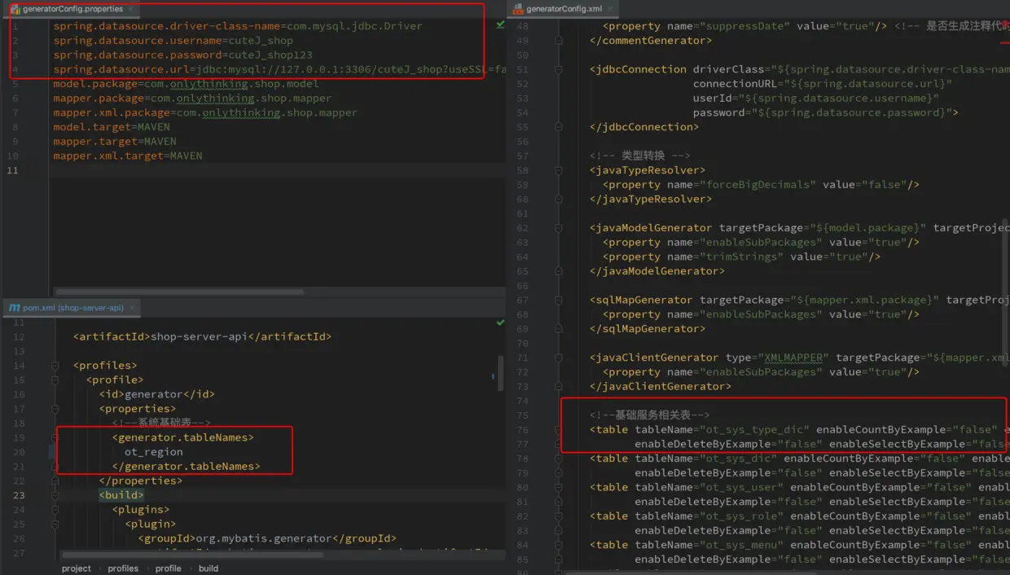The width and height of the screenshot is (1010, 575).
Task: Close the generatorConfig.xml editor tab
Action: [x=612, y=9]
